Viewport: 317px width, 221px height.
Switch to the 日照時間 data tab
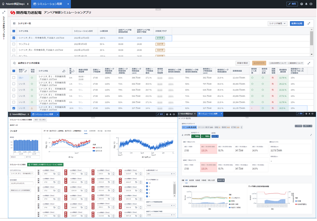point(92,131)
